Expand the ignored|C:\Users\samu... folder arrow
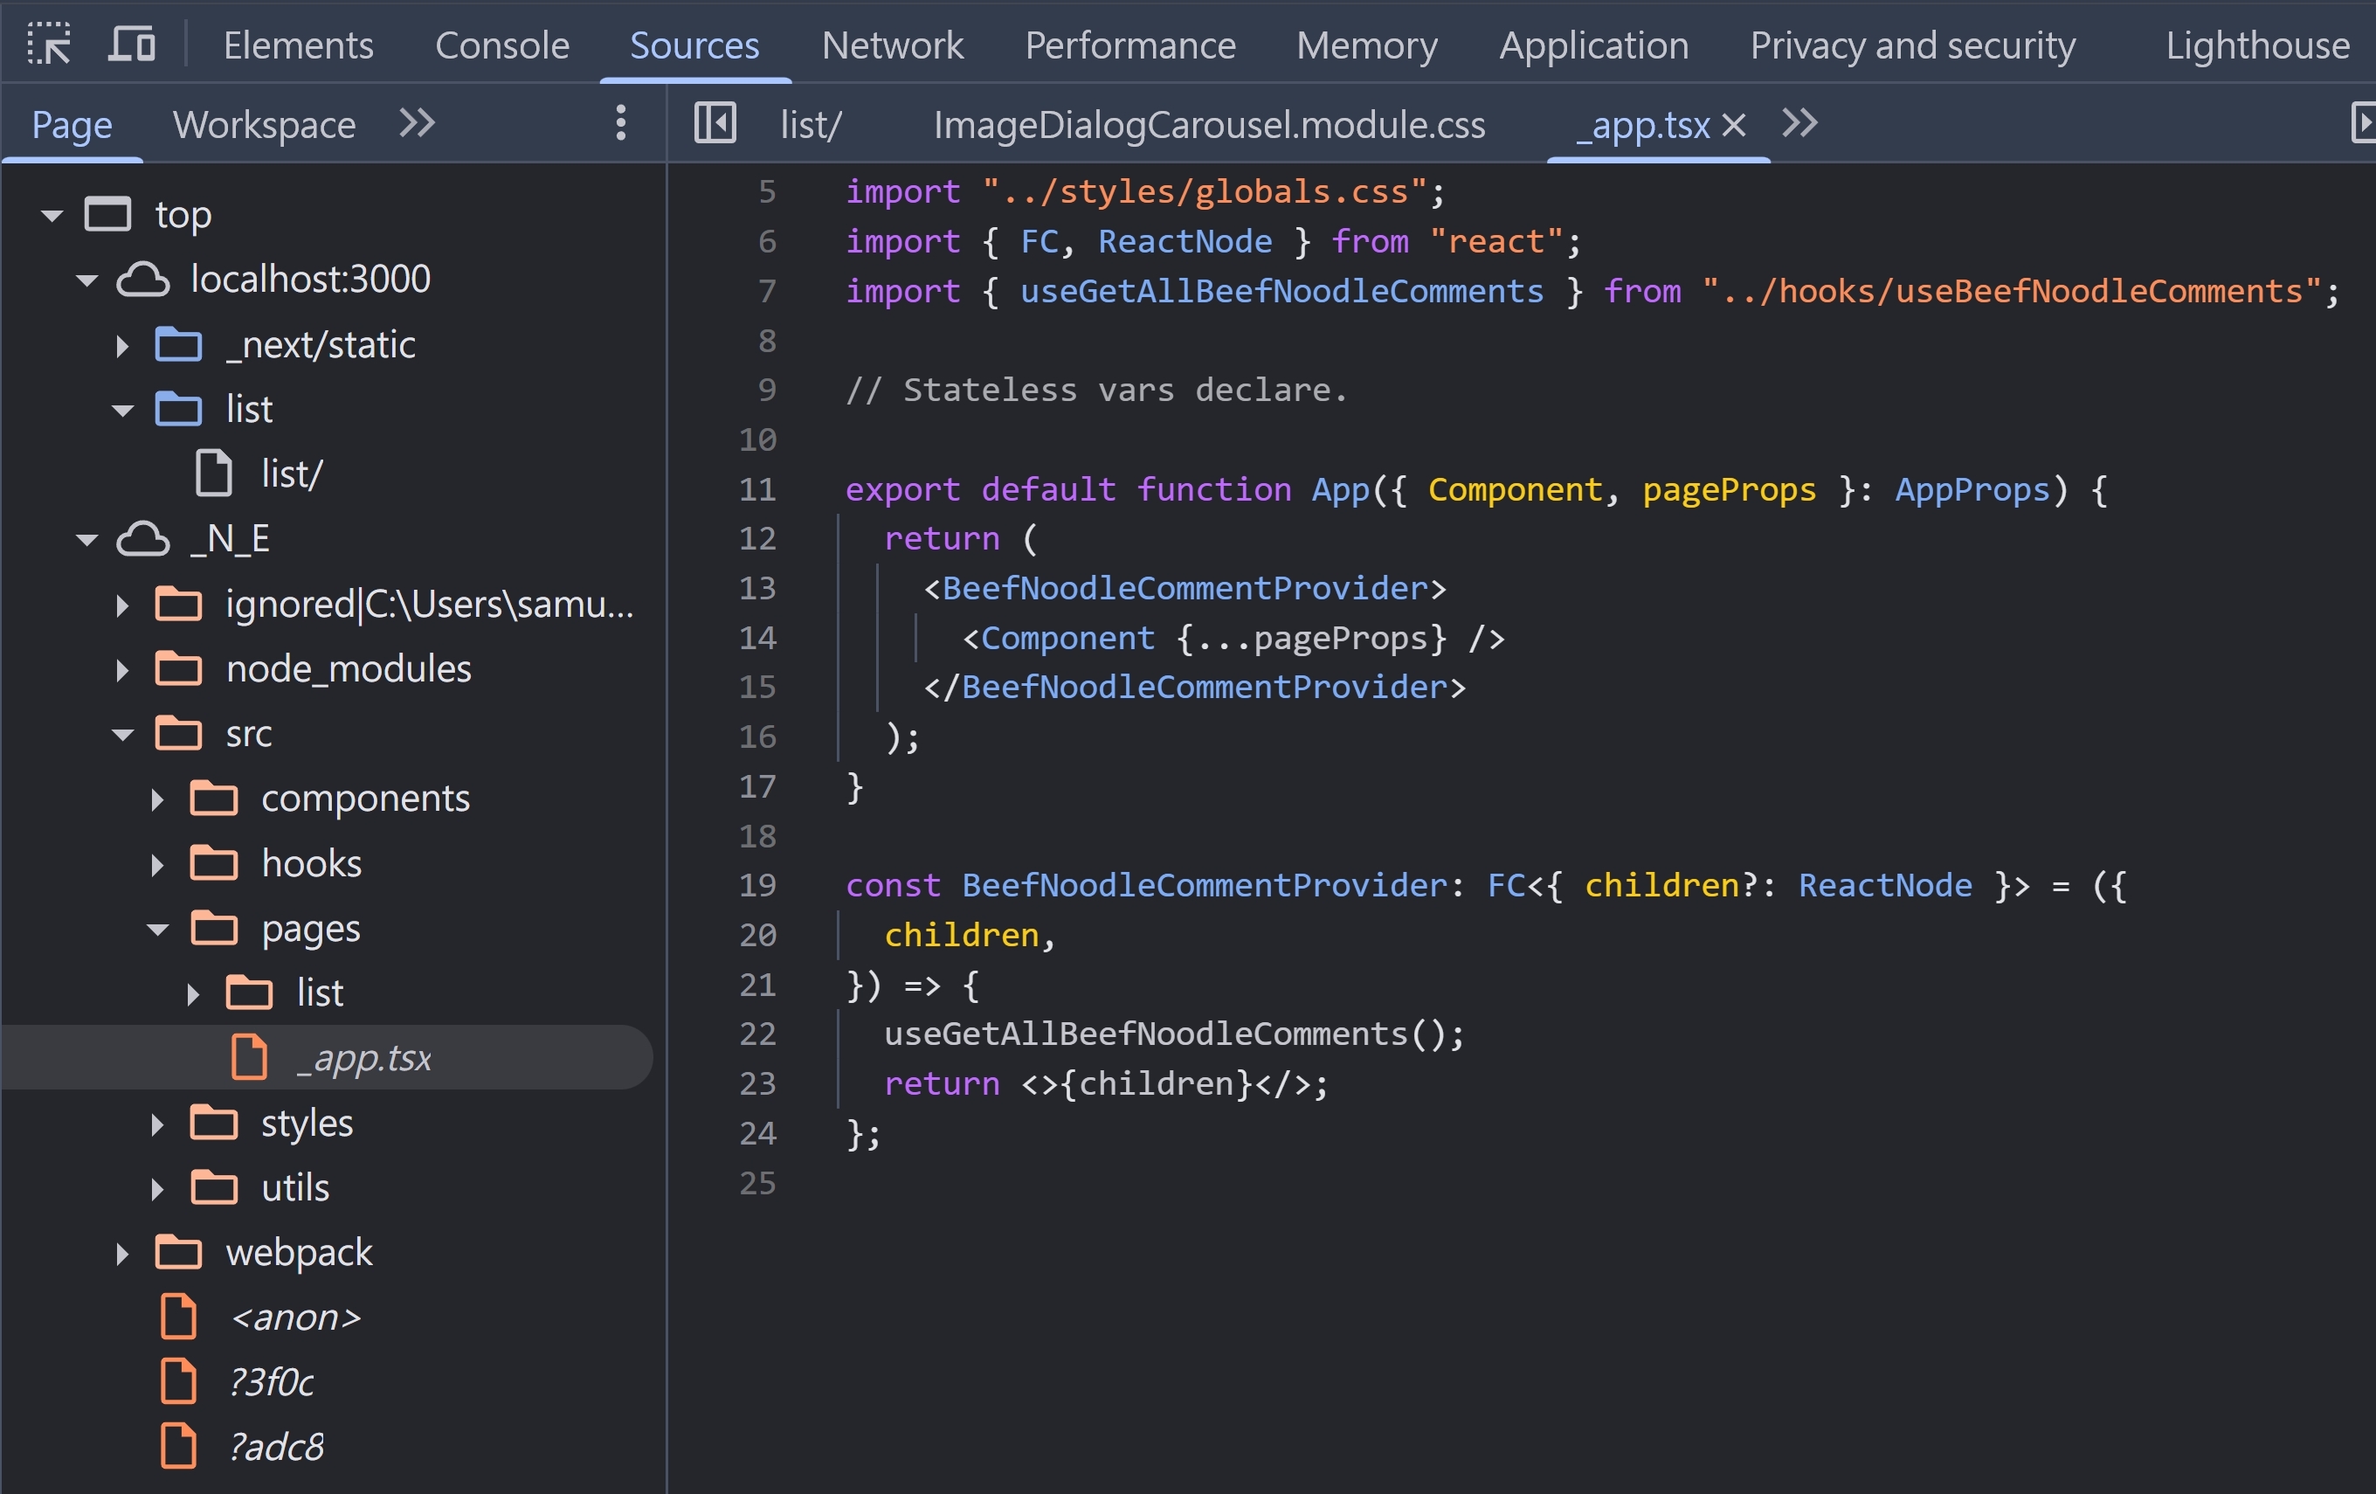This screenshot has height=1494, width=2376. (x=122, y=605)
